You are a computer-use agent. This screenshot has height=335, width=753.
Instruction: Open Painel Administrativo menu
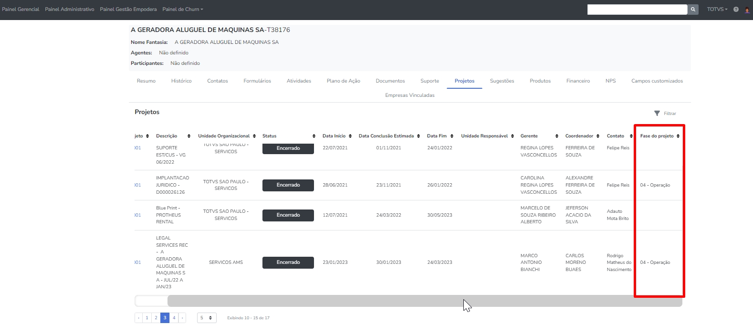(x=70, y=9)
